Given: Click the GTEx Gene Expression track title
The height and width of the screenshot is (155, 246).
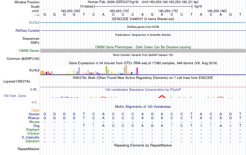Looking at the screenshot, I should pyautogui.click(x=143, y=63).
